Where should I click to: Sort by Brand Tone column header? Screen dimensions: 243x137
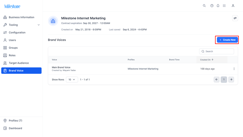(174, 60)
